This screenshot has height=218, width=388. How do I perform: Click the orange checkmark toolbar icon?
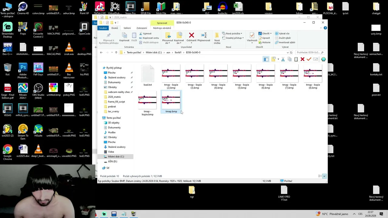pos(309,59)
